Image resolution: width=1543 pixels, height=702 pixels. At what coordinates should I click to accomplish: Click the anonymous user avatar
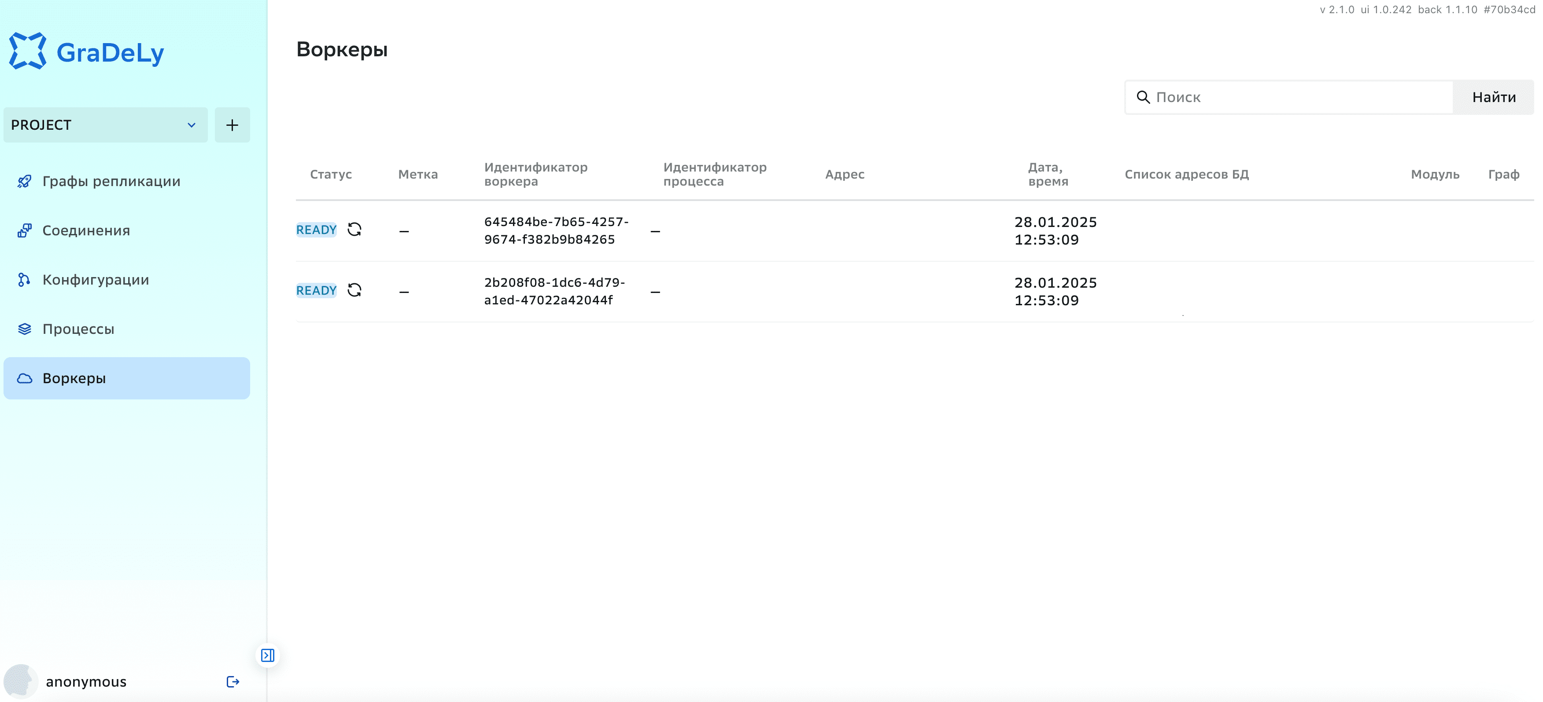pos(20,682)
